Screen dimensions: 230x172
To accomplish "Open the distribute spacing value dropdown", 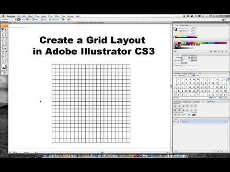I will click(x=189, y=115).
